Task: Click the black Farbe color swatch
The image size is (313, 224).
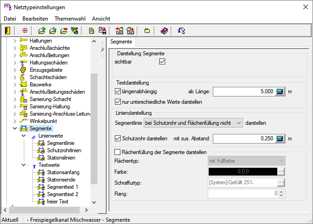Action: coord(243,171)
